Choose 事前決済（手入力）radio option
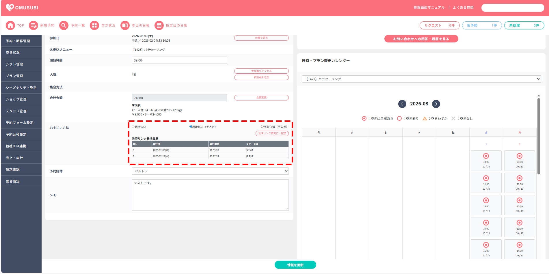This screenshot has width=549, height=274. (262, 126)
